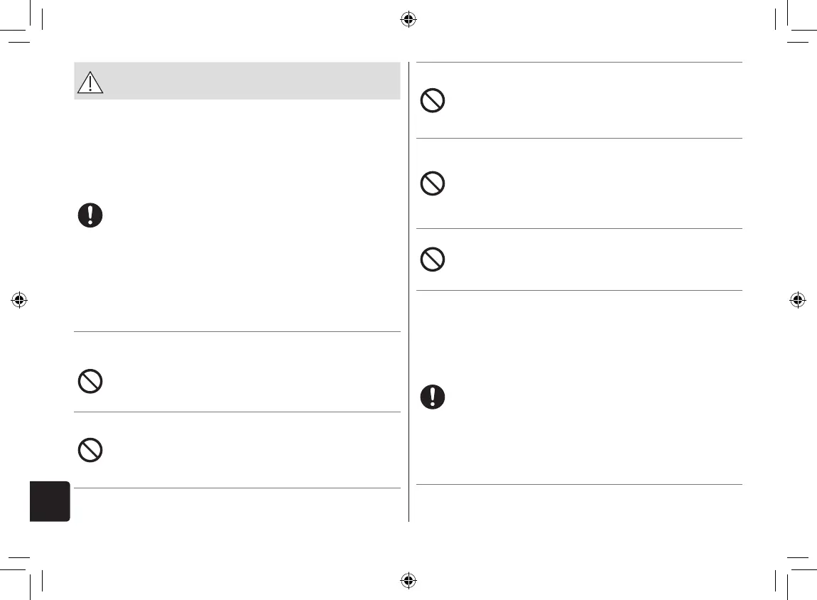Click the top-right corner crop mark
Image resolution: width=817 pixels, height=600 pixels.
coord(787,28)
